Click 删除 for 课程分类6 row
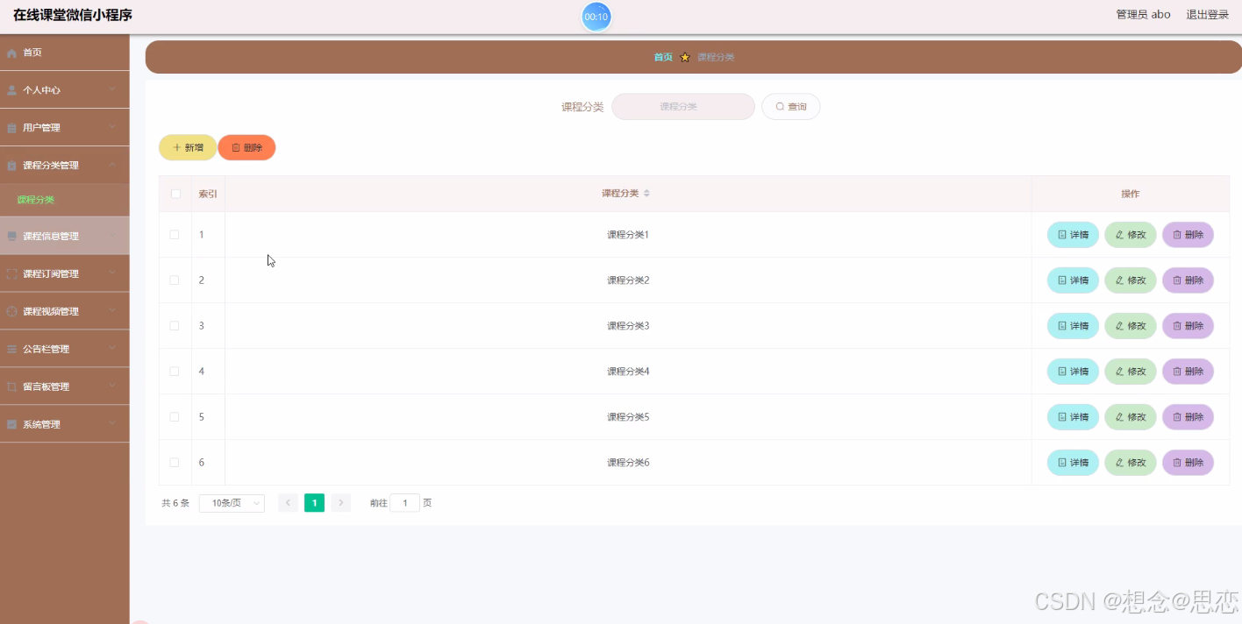Image resolution: width=1242 pixels, height=624 pixels. [1188, 463]
